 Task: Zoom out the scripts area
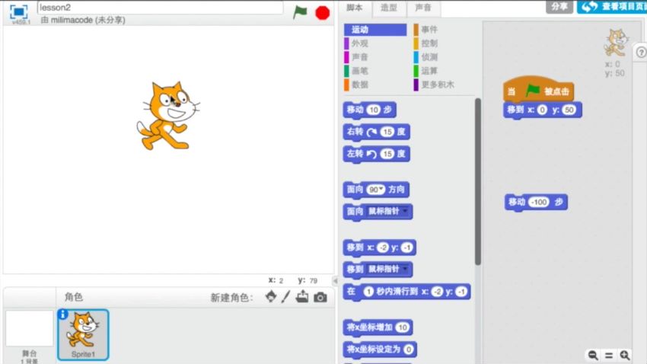click(593, 355)
